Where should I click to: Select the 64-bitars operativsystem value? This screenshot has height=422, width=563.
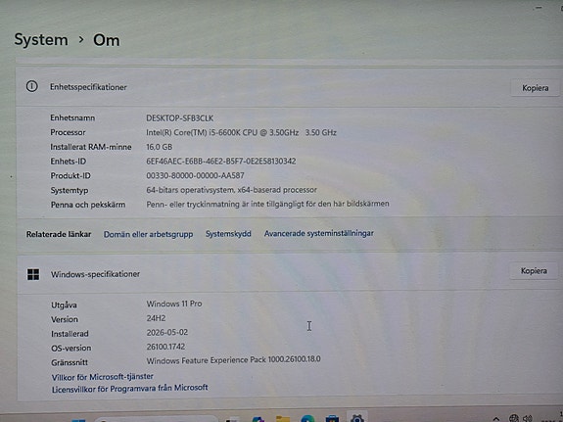tap(231, 190)
